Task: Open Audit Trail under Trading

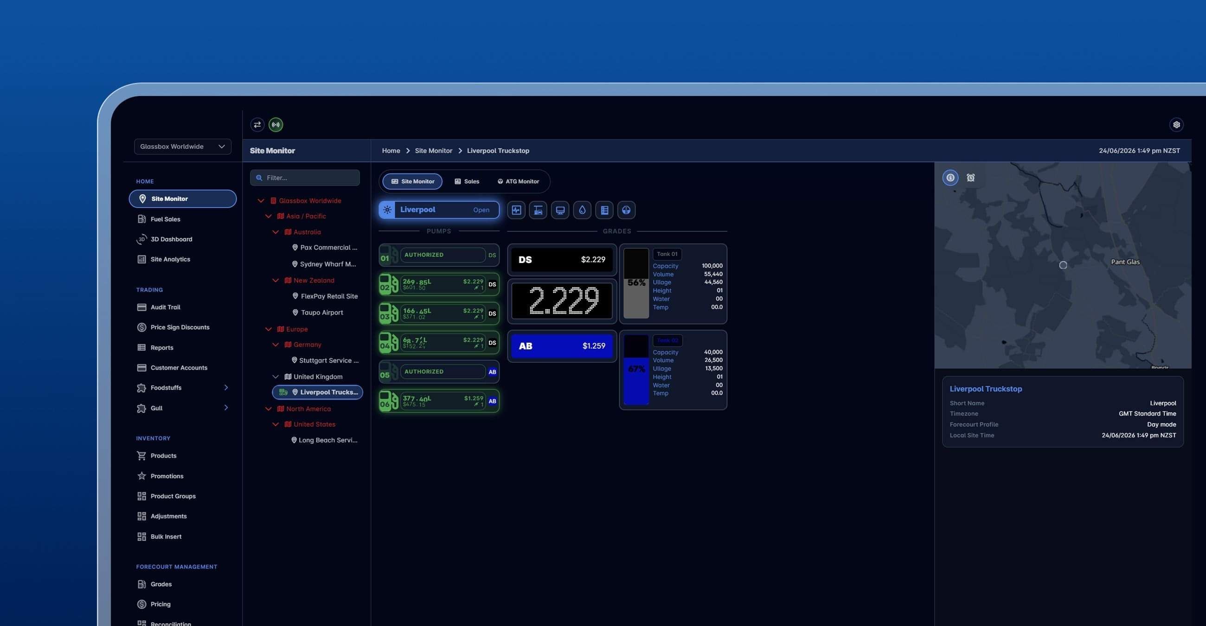Action: [165, 307]
